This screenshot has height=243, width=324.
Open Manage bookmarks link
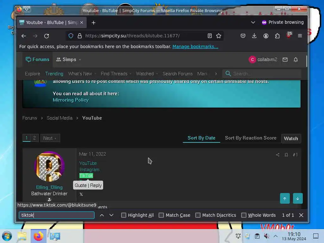click(195, 47)
